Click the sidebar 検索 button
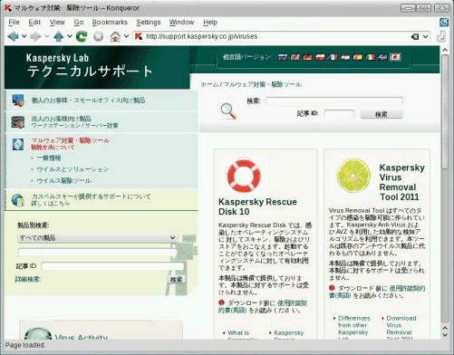 pyautogui.click(x=176, y=280)
